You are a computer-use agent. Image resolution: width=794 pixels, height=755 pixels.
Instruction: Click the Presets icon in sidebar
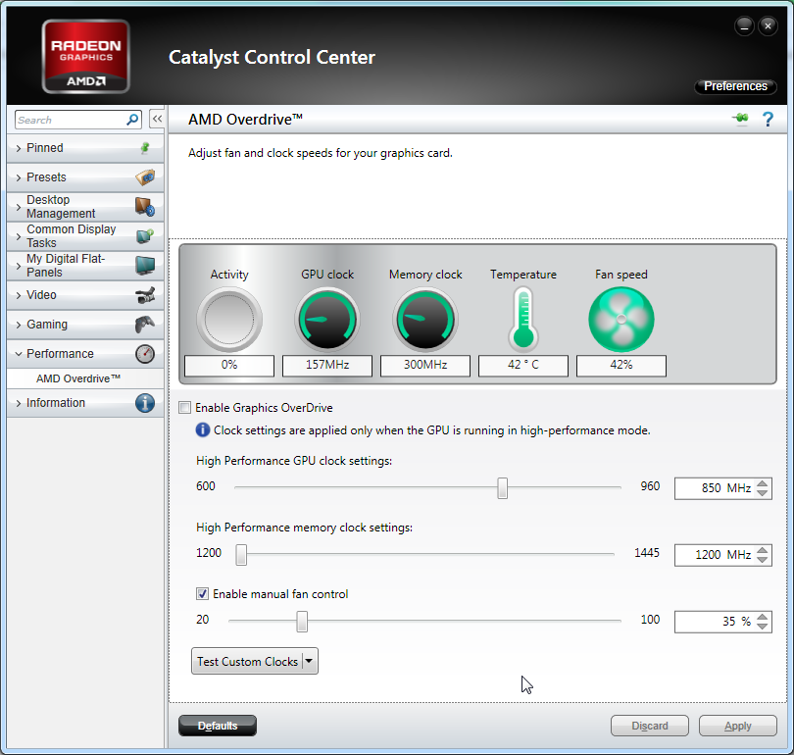click(145, 177)
